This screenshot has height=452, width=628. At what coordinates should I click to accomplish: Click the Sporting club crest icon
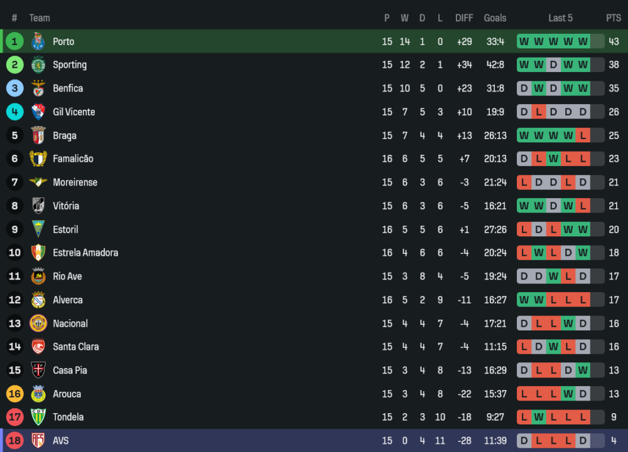(x=38, y=65)
